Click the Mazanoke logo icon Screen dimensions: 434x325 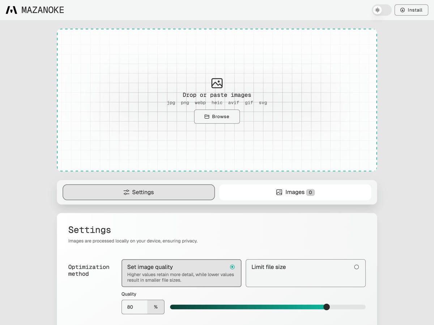(11, 10)
